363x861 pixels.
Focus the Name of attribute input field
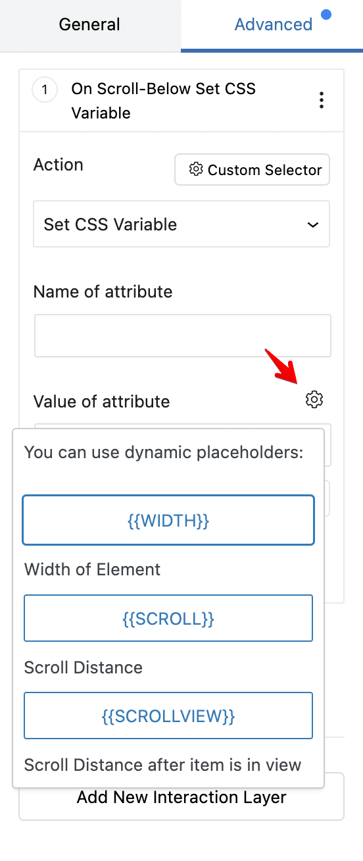[182, 336]
